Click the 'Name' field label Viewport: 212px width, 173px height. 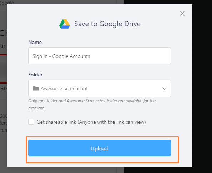coord(35,42)
